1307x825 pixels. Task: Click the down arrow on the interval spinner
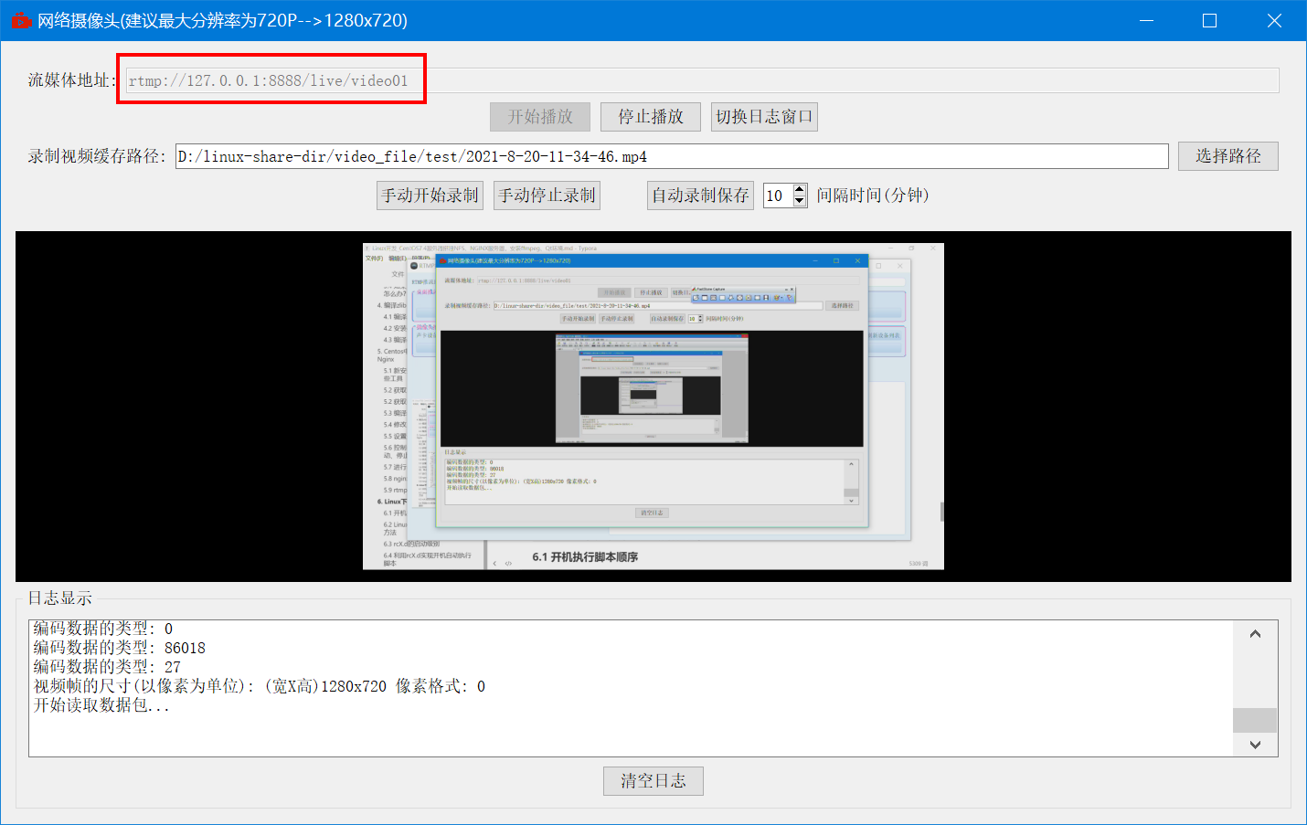[800, 200]
